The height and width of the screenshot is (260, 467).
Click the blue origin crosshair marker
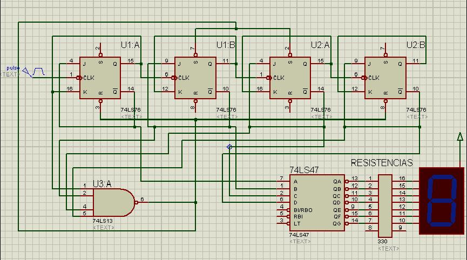pyautogui.click(x=229, y=147)
